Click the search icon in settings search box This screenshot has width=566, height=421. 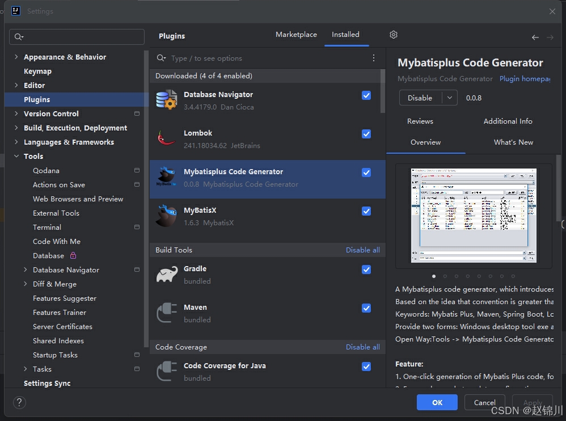[19, 37]
